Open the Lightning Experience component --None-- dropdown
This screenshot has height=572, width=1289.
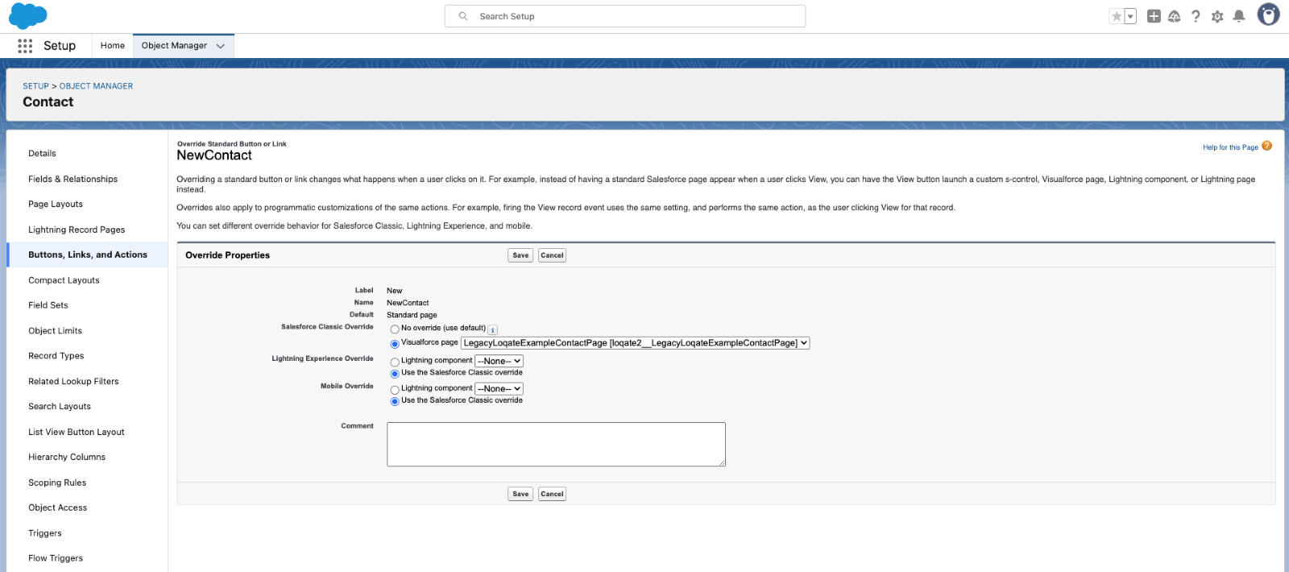[499, 361]
